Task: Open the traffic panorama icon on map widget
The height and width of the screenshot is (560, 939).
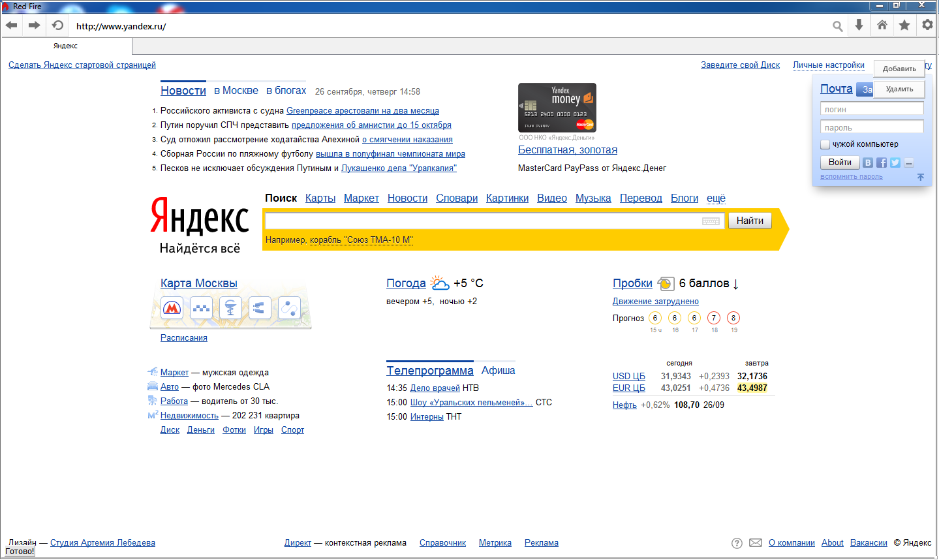Action: coord(259,308)
